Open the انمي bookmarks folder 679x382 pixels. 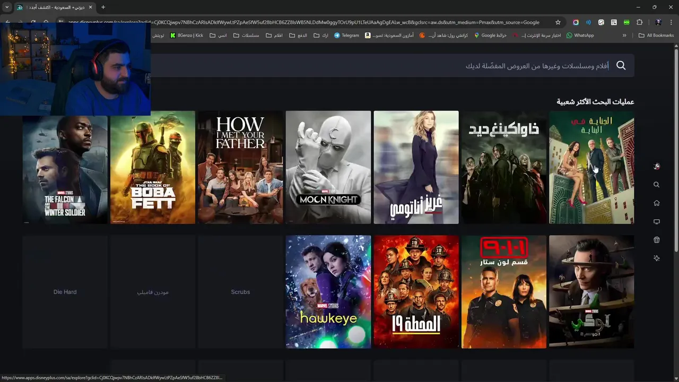pyautogui.click(x=218, y=36)
